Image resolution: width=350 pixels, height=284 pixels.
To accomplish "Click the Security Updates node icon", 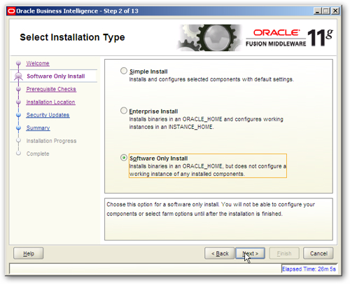I will pyautogui.click(x=18, y=115).
